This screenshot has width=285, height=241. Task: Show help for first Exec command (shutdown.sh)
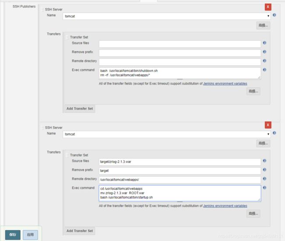click(x=264, y=70)
